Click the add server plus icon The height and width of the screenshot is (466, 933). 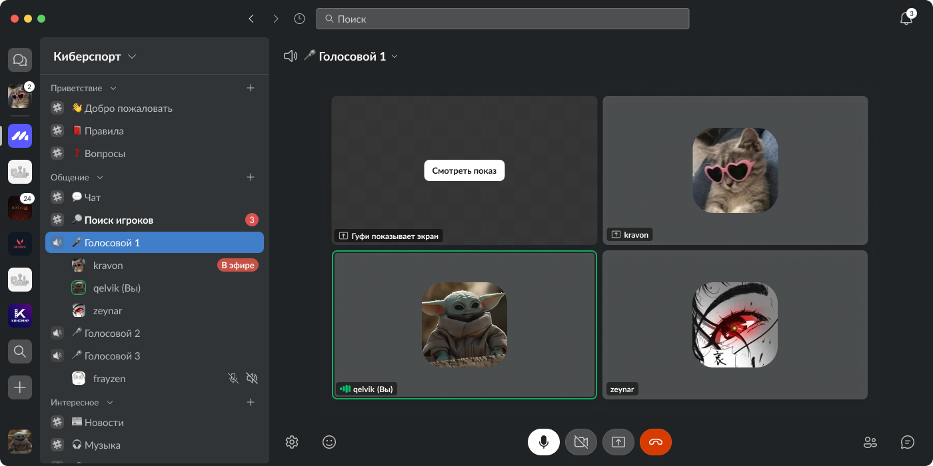pyautogui.click(x=20, y=387)
